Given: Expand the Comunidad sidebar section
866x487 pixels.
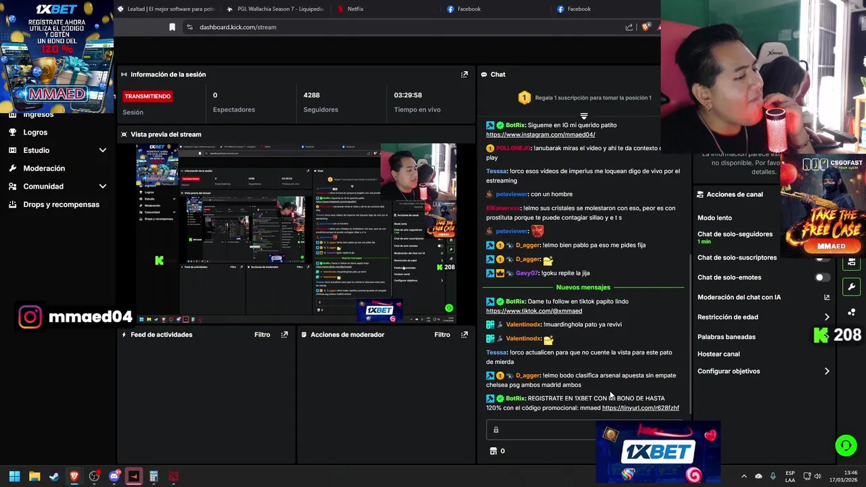Looking at the screenshot, I should [x=103, y=187].
